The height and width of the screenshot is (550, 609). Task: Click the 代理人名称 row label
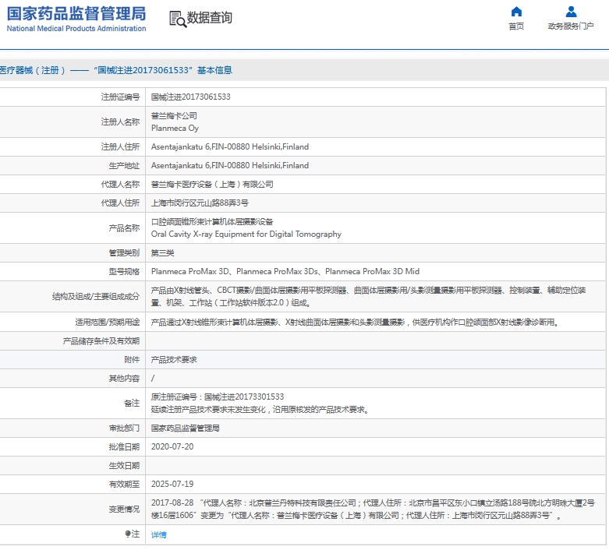tap(120, 185)
